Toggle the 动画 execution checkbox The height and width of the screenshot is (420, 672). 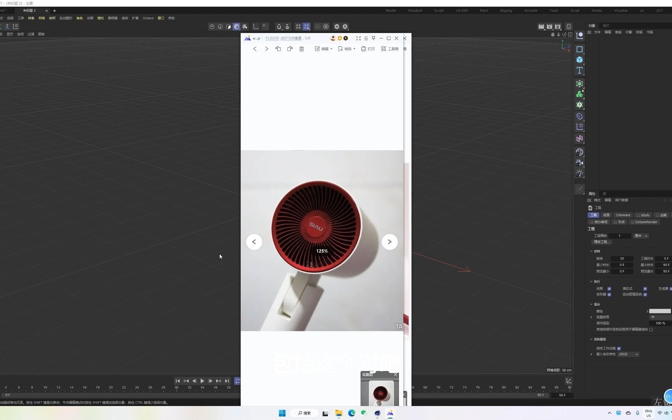click(609, 289)
